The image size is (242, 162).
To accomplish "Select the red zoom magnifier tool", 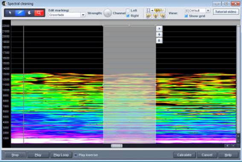I will (39, 13).
